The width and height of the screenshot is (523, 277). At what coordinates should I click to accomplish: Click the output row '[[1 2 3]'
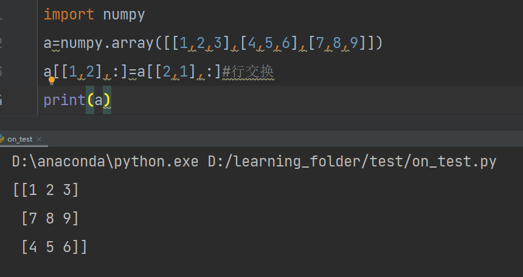click(x=46, y=190)
